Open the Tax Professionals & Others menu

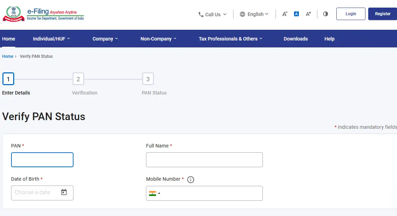pos(230,39)
